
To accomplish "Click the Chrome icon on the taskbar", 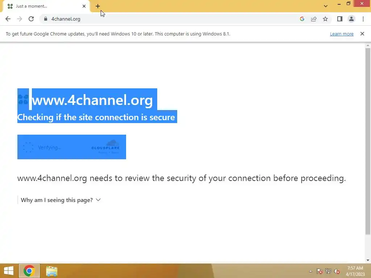I will coord(29,271).
